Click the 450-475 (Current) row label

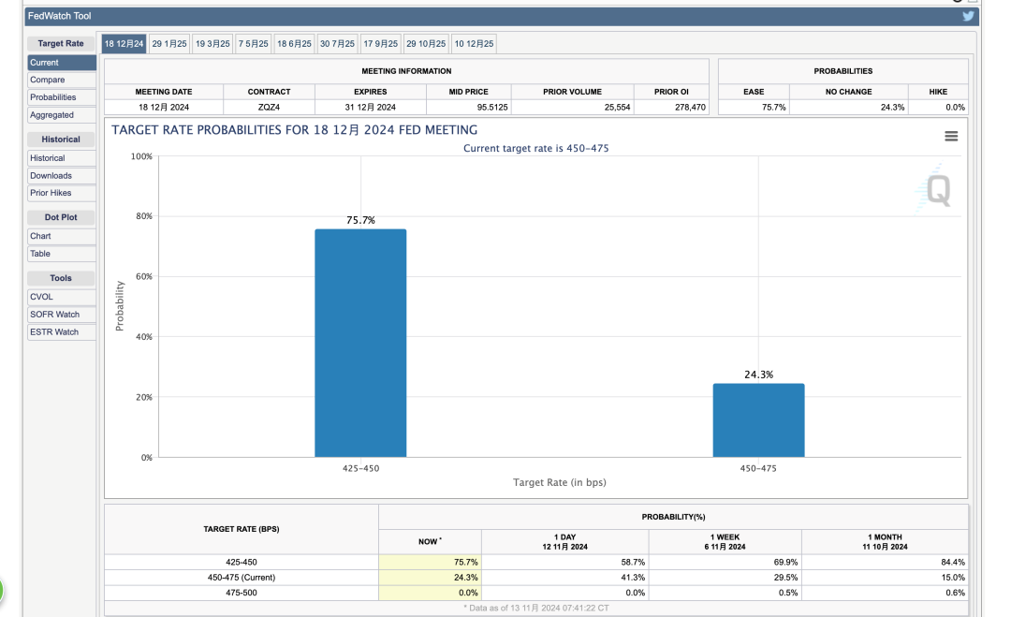tap(242, 578)
